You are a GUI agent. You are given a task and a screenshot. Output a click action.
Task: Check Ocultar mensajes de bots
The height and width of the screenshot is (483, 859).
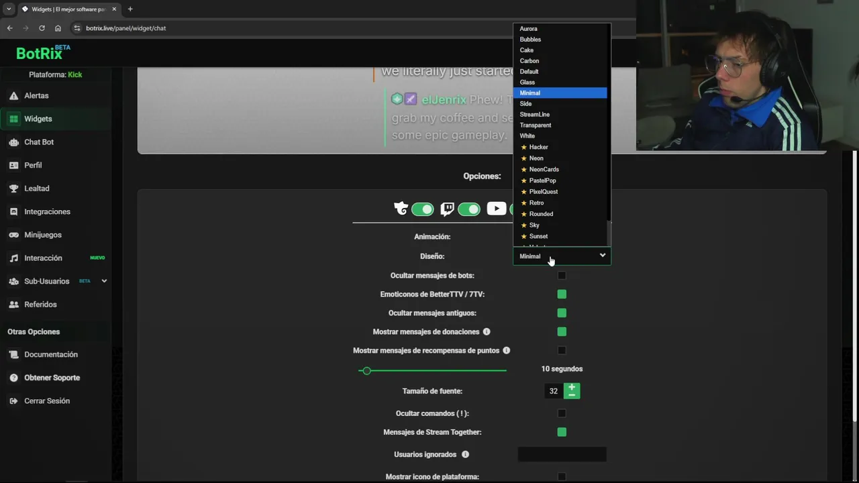coord(562,275)
